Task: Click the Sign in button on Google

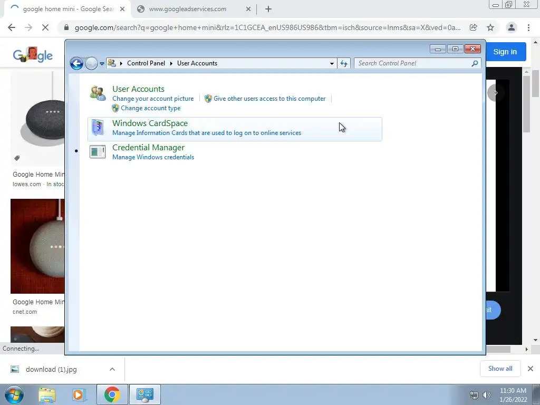Action: 505,52
